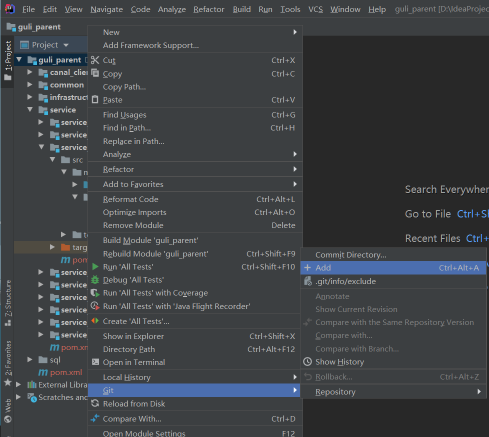Image resolution: width=489 pixels, height=437 pixels.
Task: Click the Debug bug icon
Action: pos(95,280)
